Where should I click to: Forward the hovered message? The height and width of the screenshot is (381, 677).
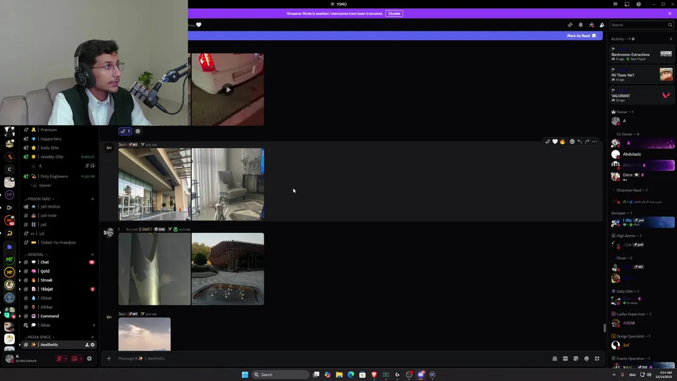587,142
